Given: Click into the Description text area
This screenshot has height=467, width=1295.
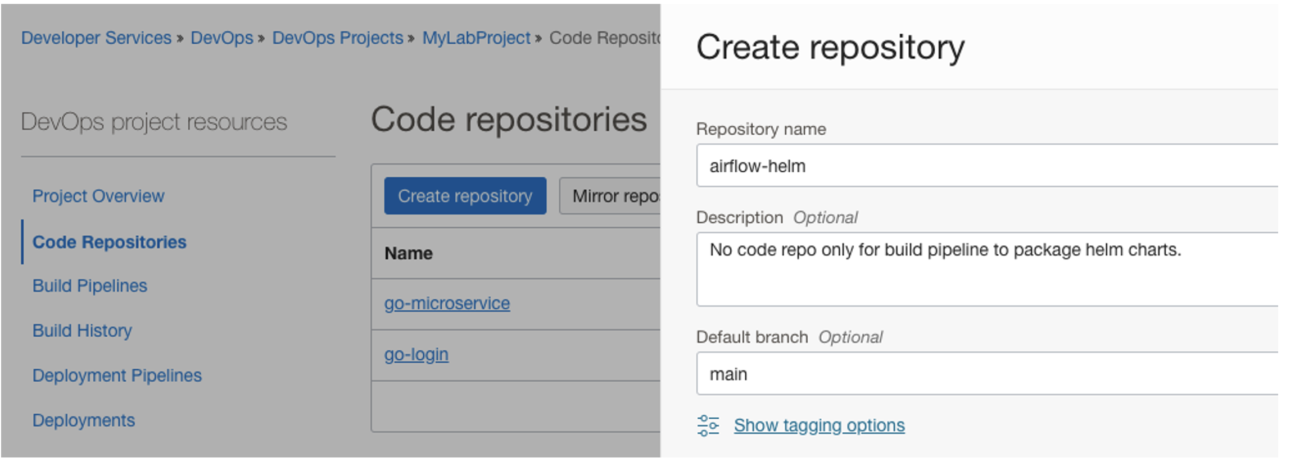Looking at the screenshot, I should 984,269.
